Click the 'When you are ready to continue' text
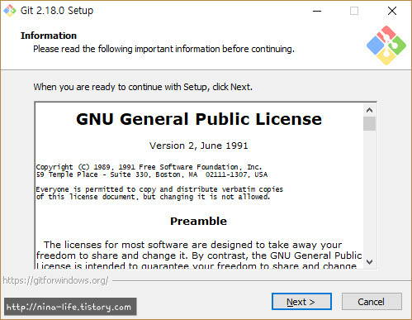Viewport: 412px width, 320px height. [143, 87]
